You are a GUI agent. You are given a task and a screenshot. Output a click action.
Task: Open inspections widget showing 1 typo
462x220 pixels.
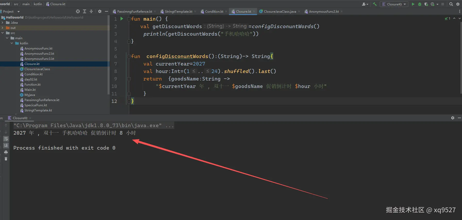click(448, 19)
